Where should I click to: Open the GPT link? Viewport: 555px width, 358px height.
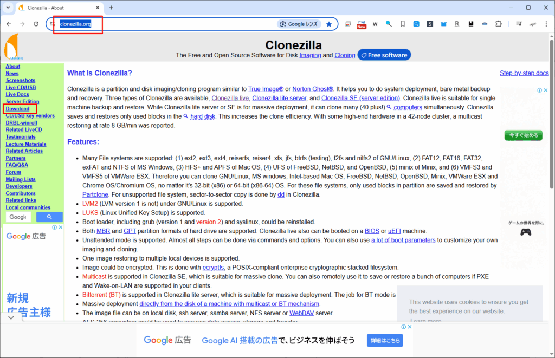click(130, 231)
